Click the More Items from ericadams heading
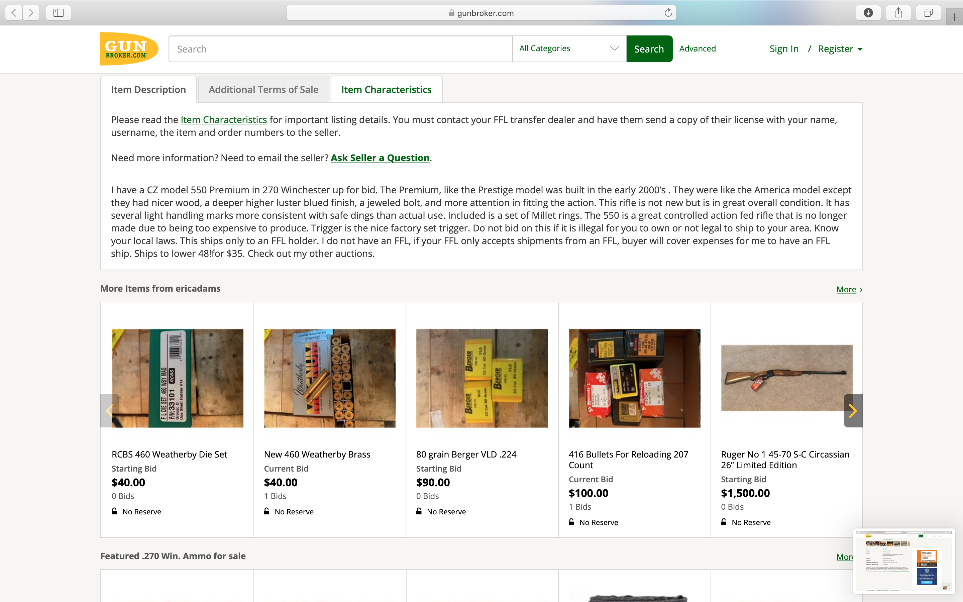The width and height of the screenshot is (963, 602). (160, 288)
